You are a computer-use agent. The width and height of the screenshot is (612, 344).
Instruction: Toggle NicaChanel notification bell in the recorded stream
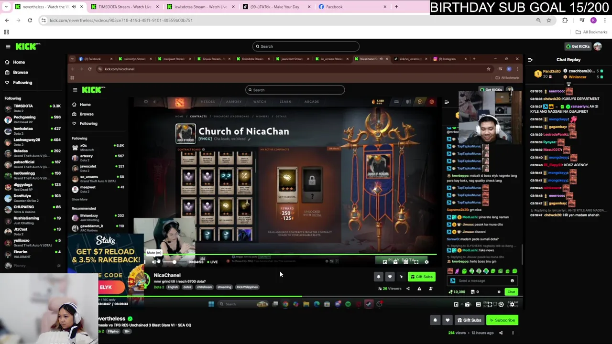pyautogui.click(x=378, y=277)
